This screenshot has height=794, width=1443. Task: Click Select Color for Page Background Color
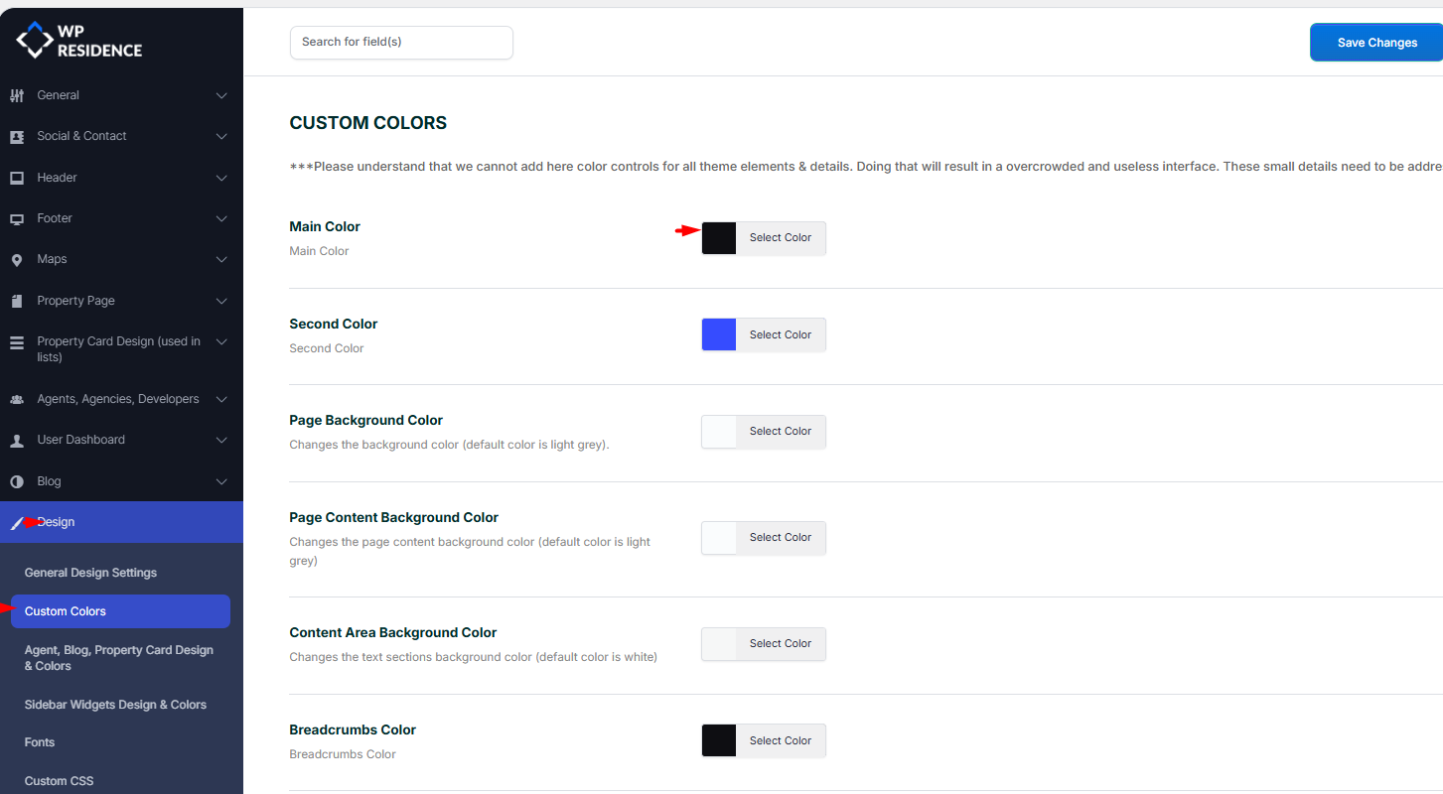click(x=780, y=432)
